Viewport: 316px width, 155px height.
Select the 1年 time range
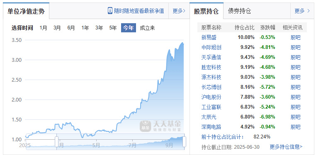click(85, 28)
